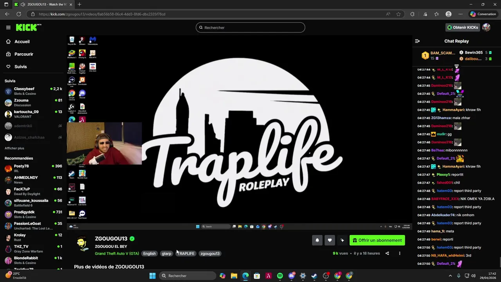501x282 pixels.
Task: Open Edge extensions puzzle icon
Action: pyautogui.click(x=412, y=14)
